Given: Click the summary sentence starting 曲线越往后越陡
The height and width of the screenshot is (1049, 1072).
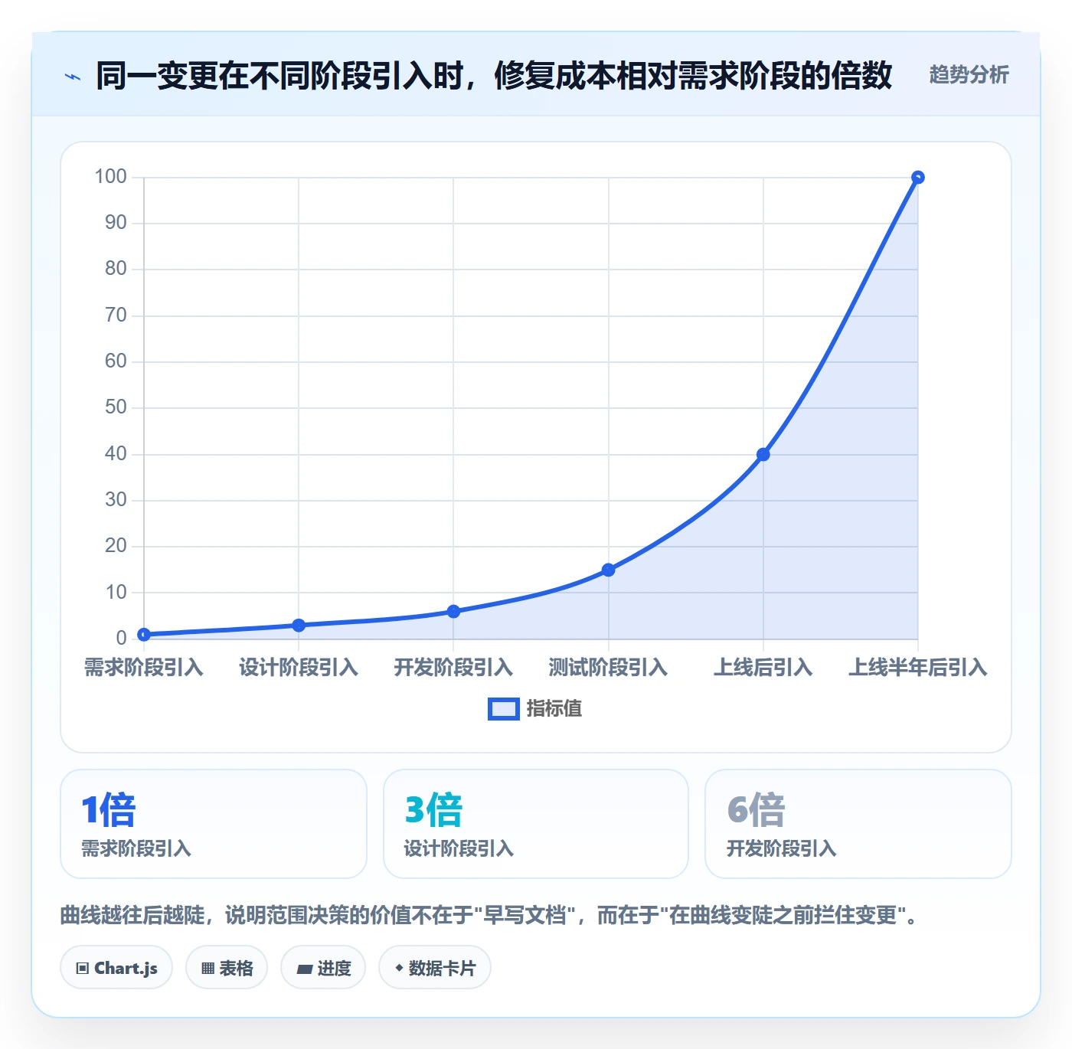Looking at the screenshot, I should point(489,916).
